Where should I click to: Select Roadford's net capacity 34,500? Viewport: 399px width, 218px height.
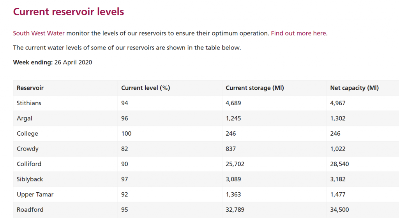click(x=339, y=210)
